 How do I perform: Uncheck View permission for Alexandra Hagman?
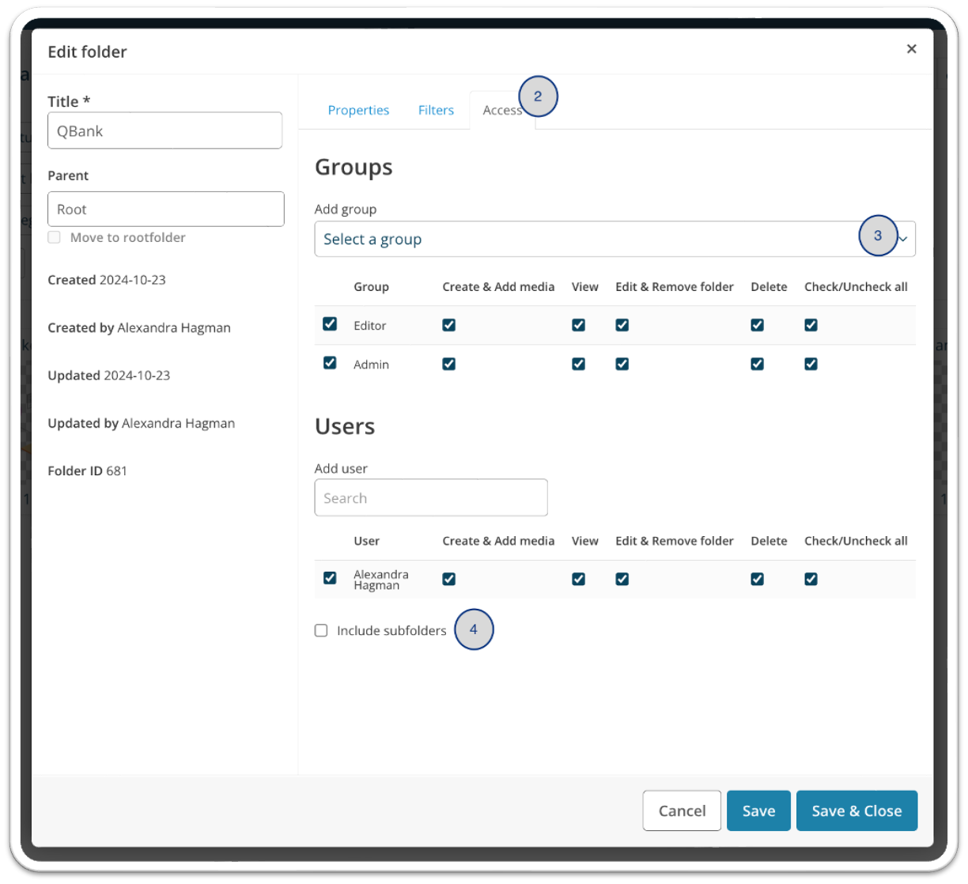click(x=578, y=579)
